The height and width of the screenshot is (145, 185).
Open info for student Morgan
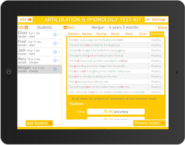coord(55,69)
